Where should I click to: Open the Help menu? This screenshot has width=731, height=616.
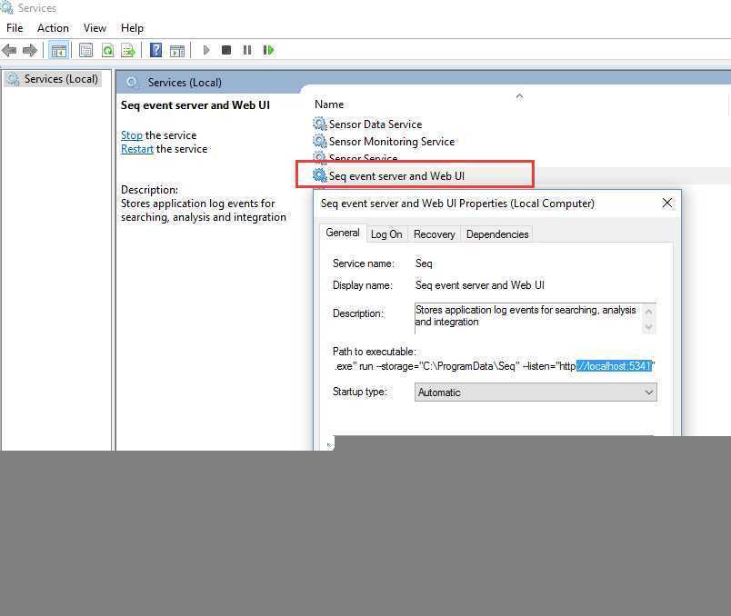coord(132,28)
